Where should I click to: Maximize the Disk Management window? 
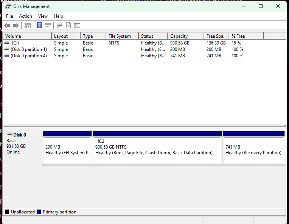pos(261,6)
